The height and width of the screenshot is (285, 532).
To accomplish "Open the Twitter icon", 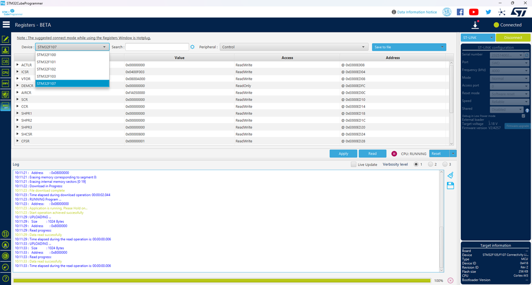I will pyautogui.click(x=488, y=12).
